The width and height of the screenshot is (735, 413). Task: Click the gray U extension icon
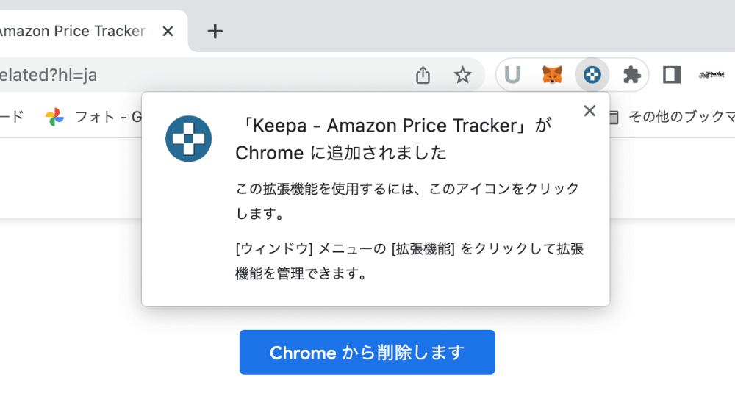(512, 74)
